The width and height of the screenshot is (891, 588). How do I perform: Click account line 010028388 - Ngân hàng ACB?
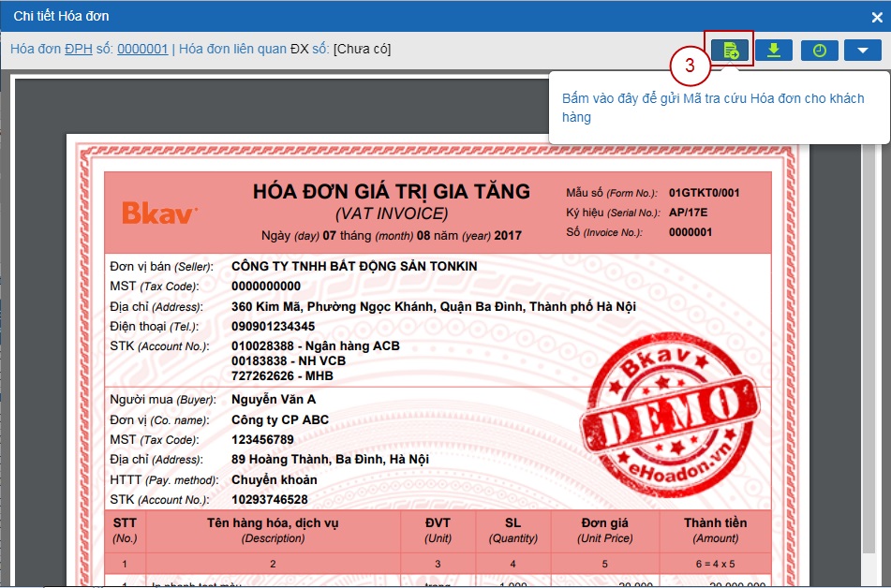316,346
